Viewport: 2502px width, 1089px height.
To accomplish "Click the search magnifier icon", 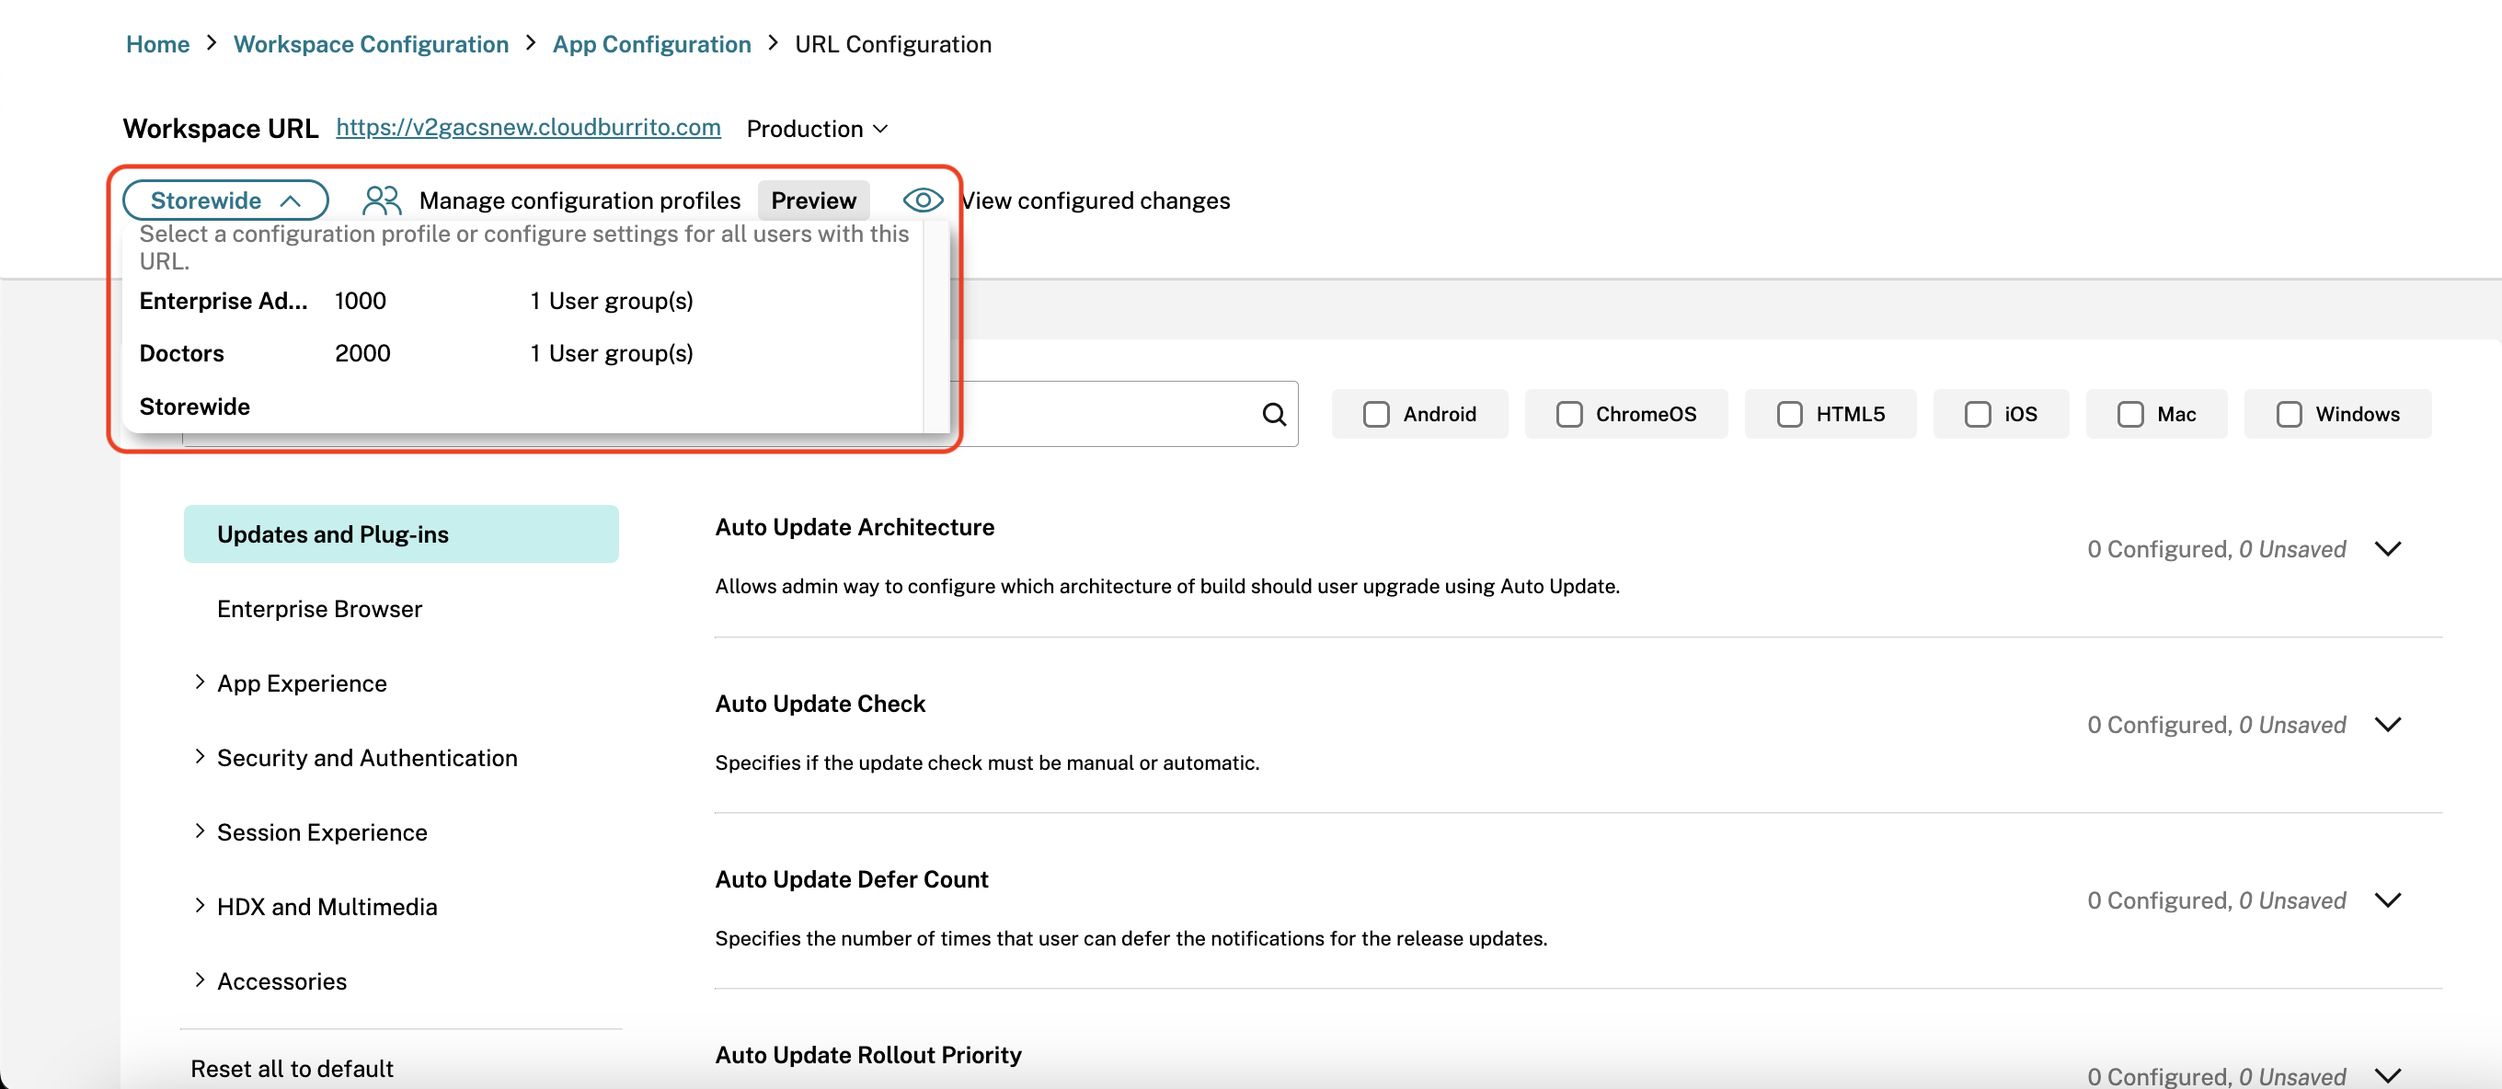I will [1273, 415].
